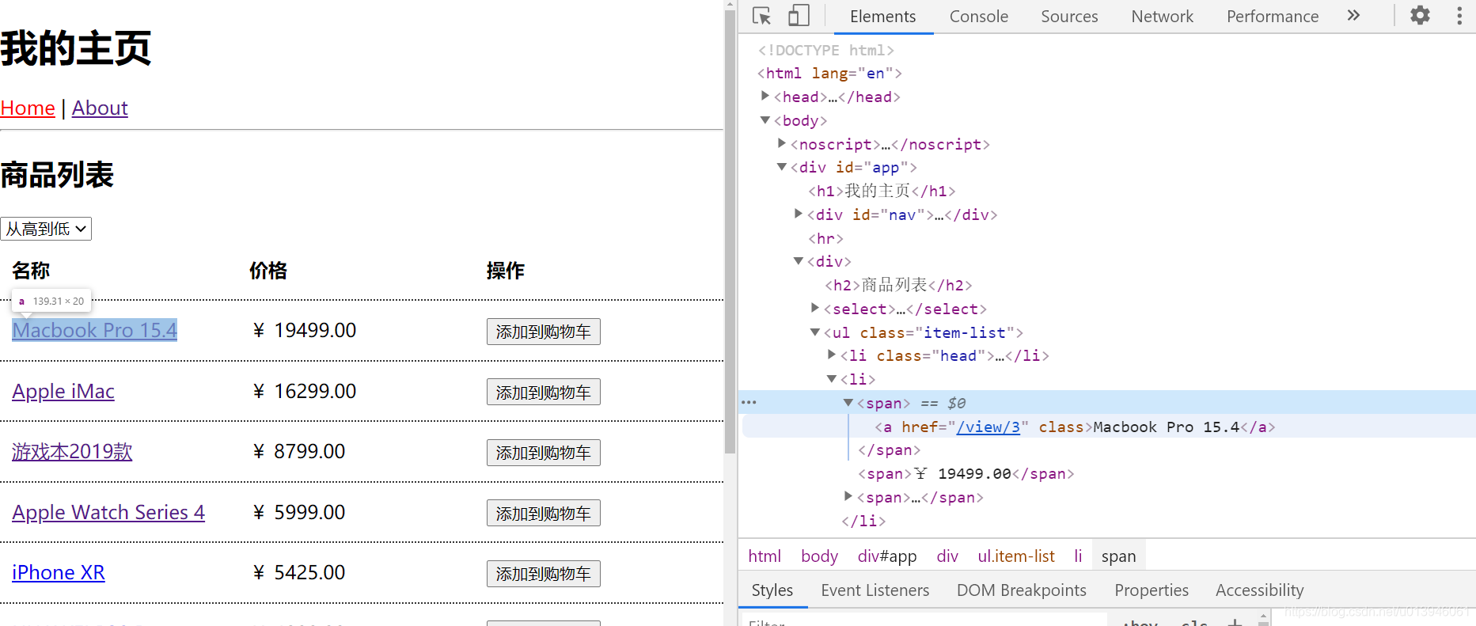The image size is (1476, 626).
Task: Open the Accessibility pane tab
Action: 1259,590
